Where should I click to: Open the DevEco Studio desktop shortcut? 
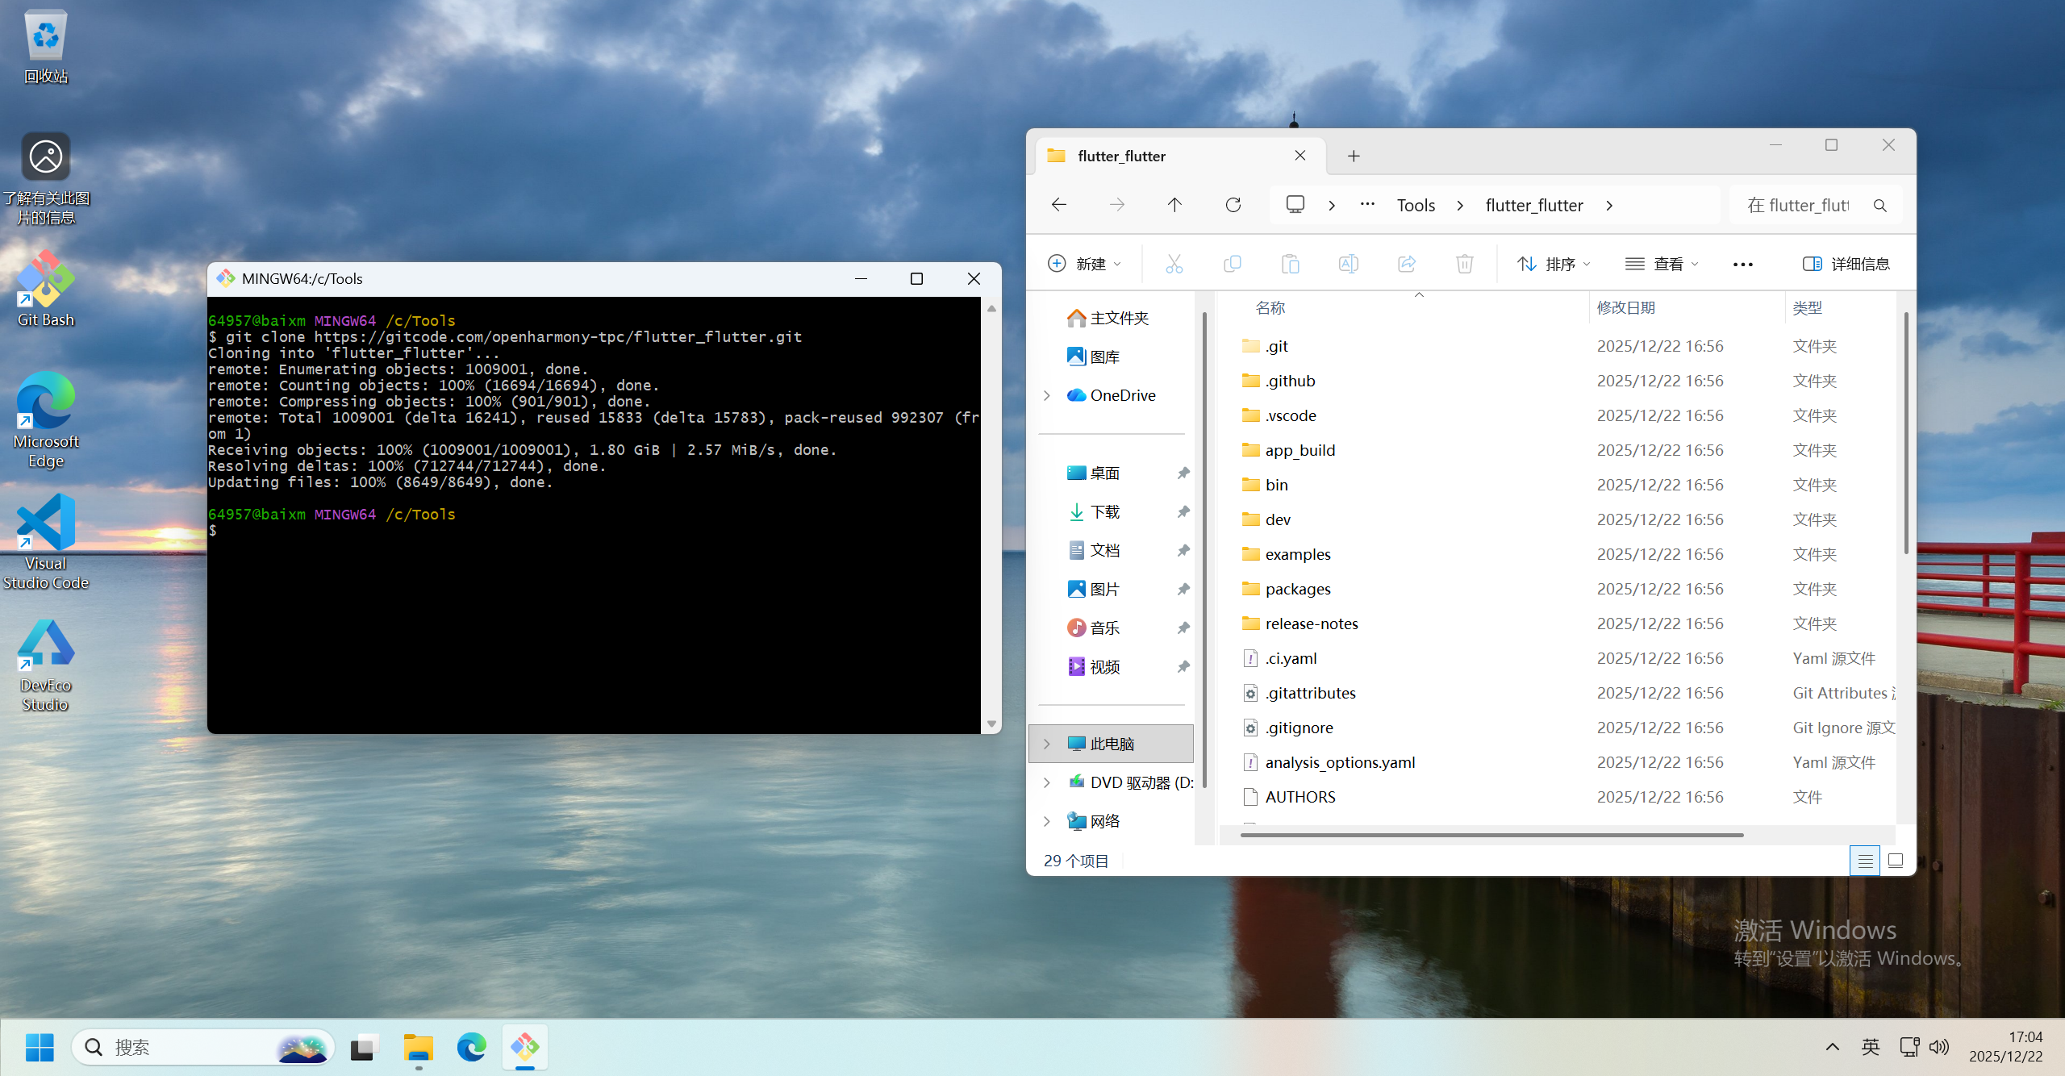(x=46, y=665)
